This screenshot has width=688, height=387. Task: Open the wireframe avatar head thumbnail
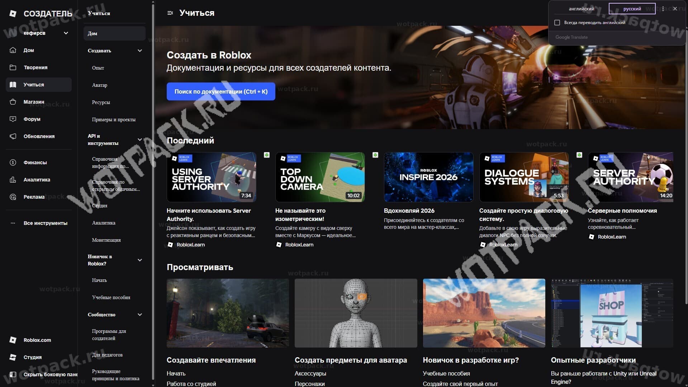356,313
